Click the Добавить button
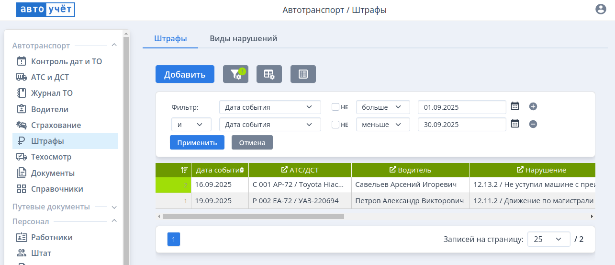 (x=185, y=74)
